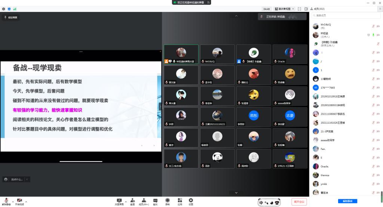383x207 pixels.
Task: Click the blue 解除静音 button in members panel
Action: coord(347,201)
